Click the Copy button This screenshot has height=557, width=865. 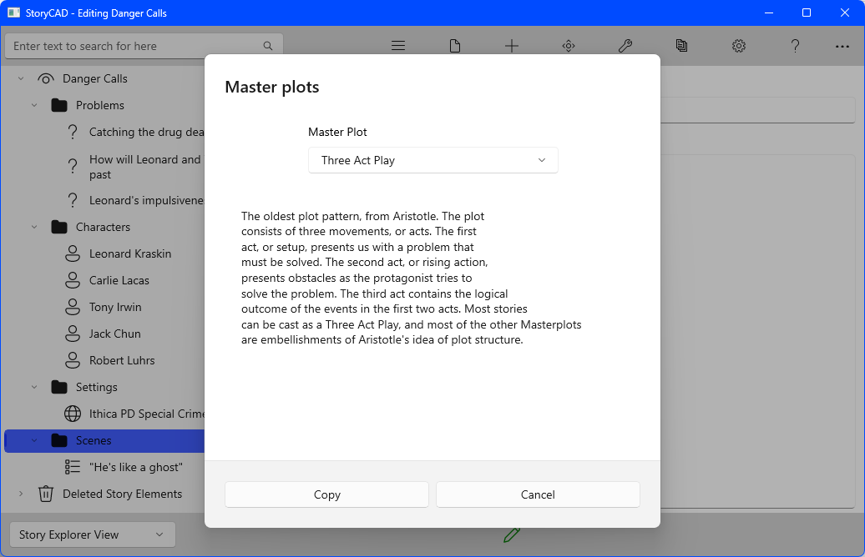pyautogui.click(x=326, y=494)
